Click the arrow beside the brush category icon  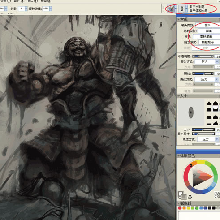click(176, 9)
